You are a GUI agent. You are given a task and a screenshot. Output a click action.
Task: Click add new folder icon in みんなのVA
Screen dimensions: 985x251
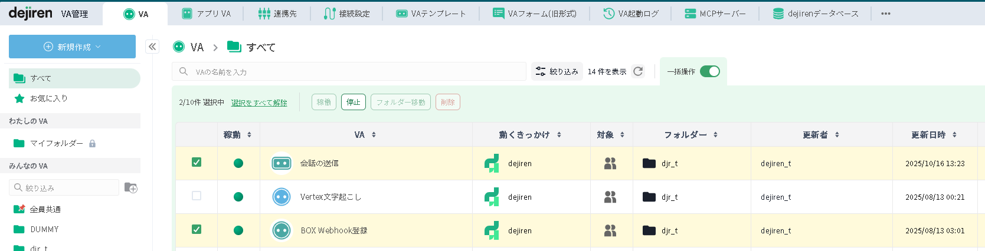(131, 187)
